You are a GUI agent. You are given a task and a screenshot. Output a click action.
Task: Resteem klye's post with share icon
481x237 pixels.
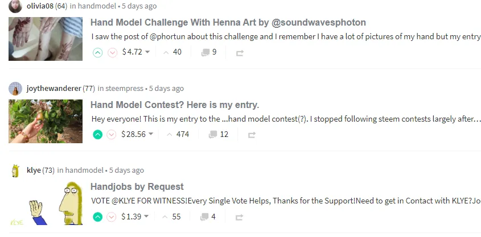point(239,218)
